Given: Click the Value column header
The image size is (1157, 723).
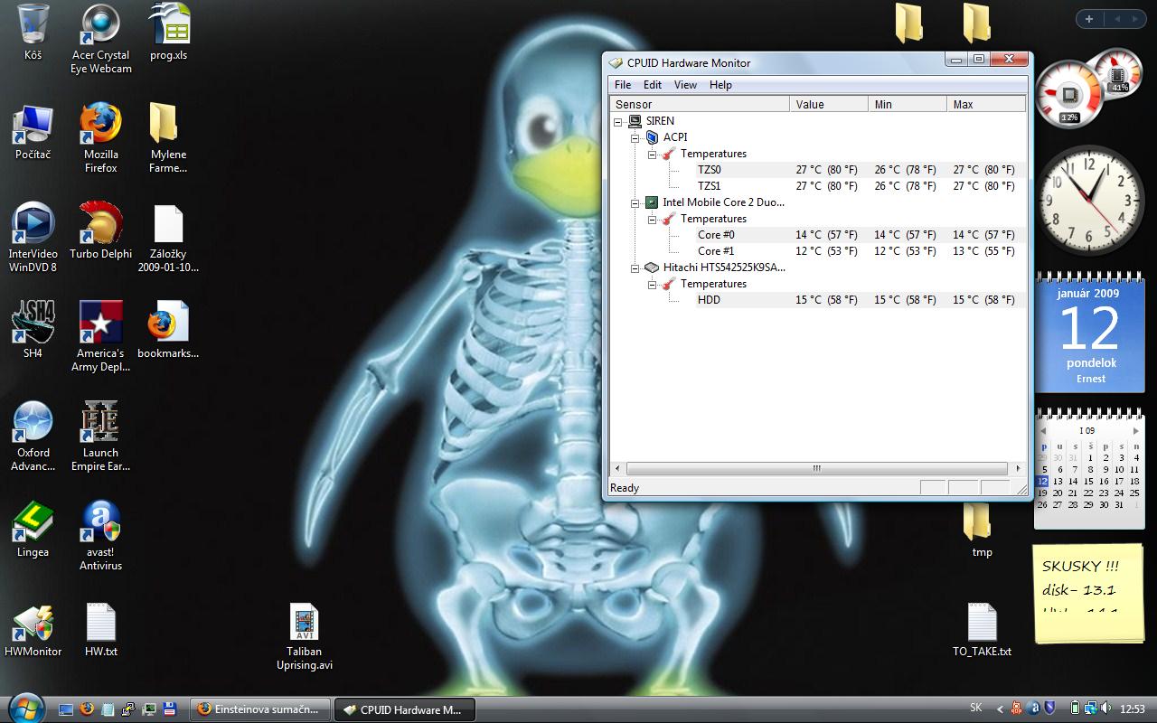Looking at the screenshot, I should coord(829,104).
